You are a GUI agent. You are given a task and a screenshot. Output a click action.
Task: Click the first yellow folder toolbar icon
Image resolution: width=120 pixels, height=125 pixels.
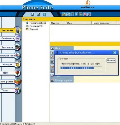(x=64, y=14)
